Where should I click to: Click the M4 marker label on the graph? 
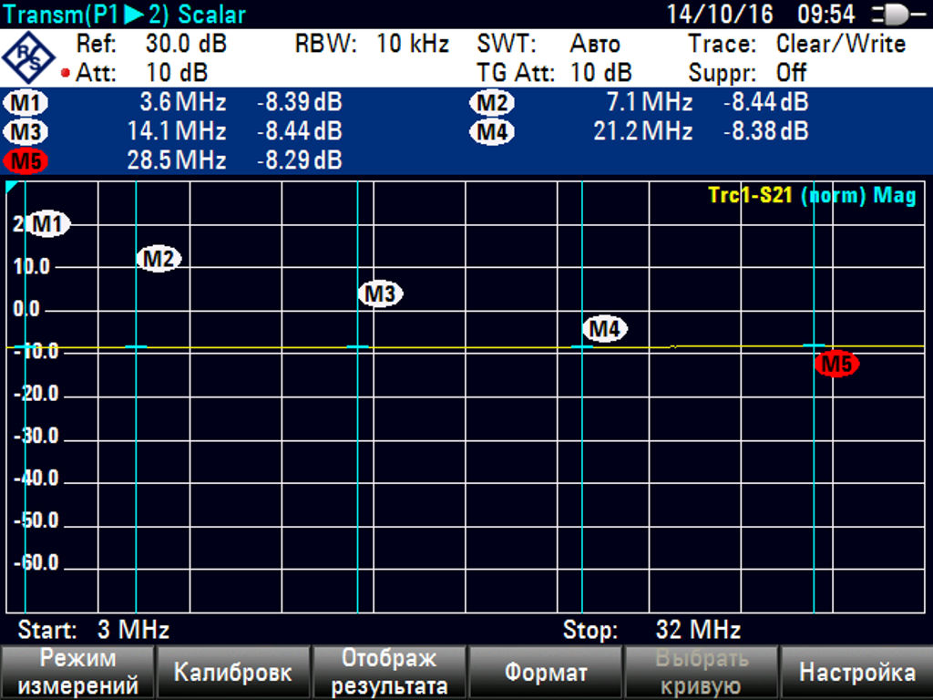pyautogui.click(x=605, y=328)
